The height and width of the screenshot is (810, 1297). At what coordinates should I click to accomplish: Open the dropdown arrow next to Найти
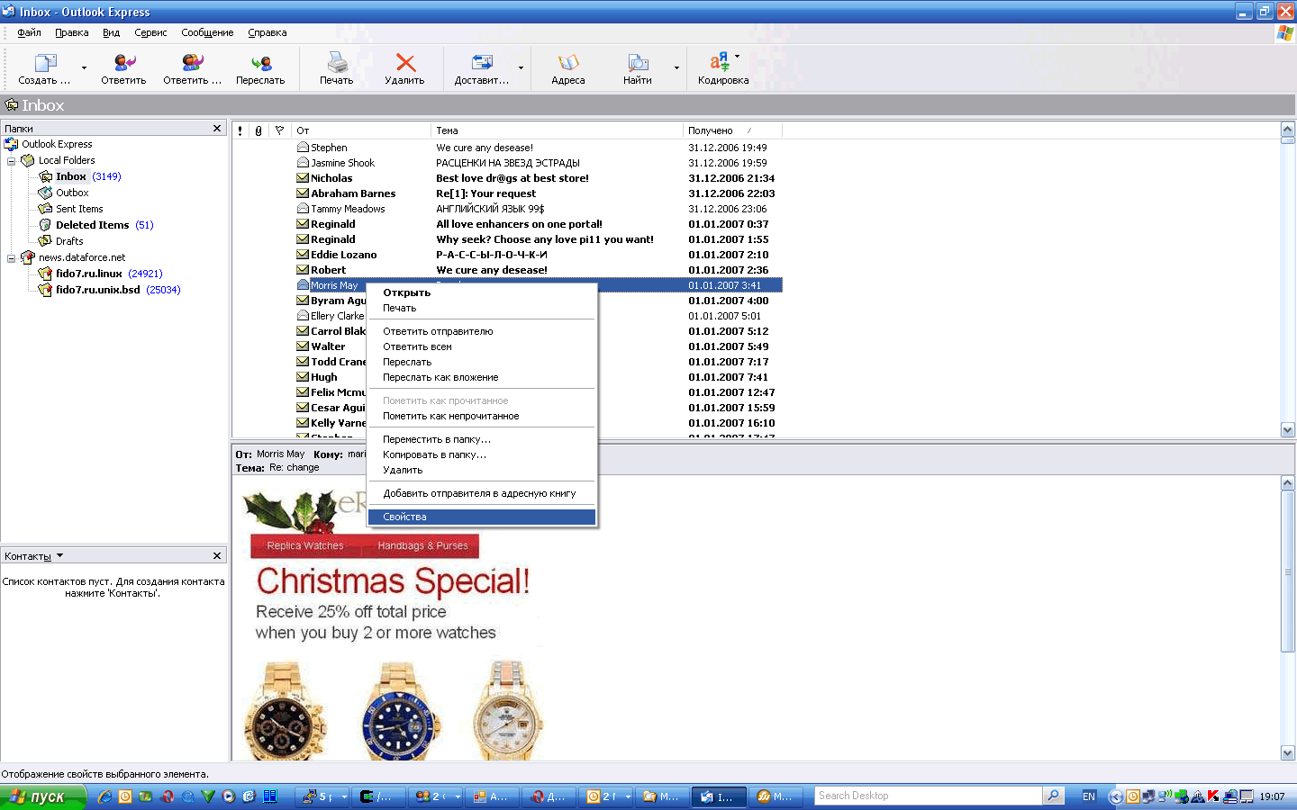[x=676, y=68]
